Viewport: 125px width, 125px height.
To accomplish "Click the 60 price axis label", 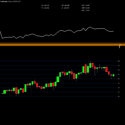I will click(x=119, y=61).
